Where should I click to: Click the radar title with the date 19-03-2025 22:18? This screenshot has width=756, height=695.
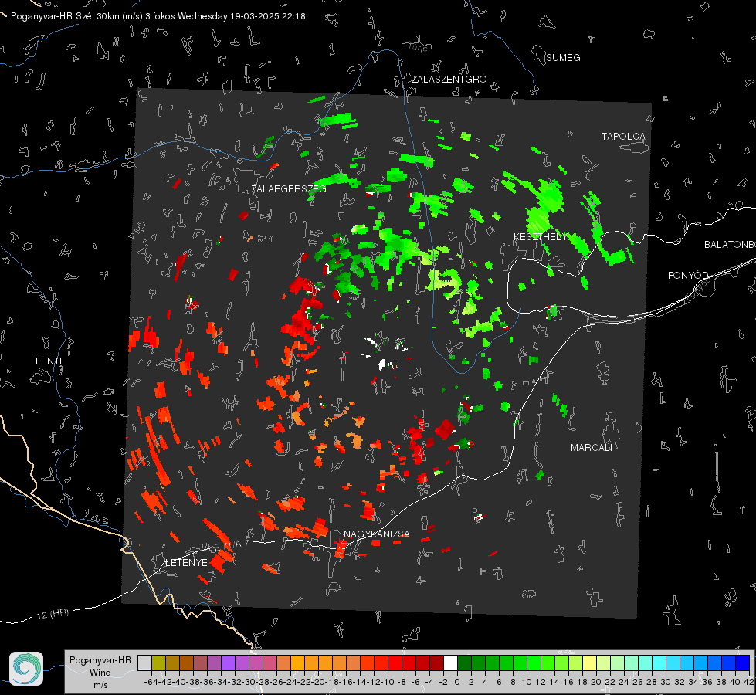pos(158,16)
